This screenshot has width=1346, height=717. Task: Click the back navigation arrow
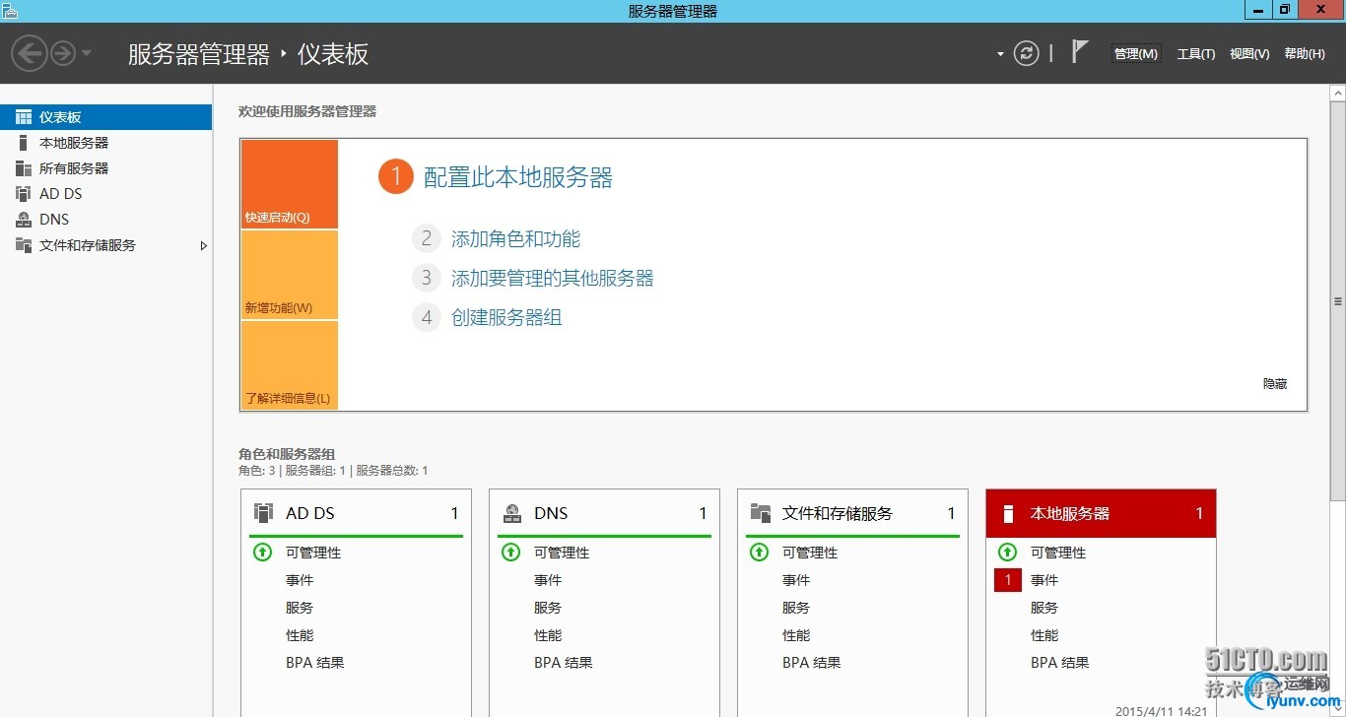coord(31,53)
